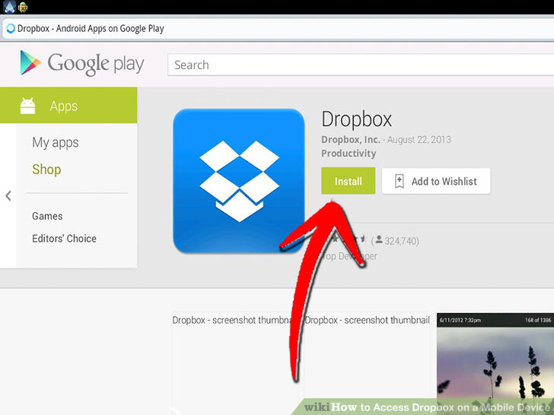The height and width of the screenshot is (415, 554).
Task: Open My apps in sidebar
Action: point(55,143)
